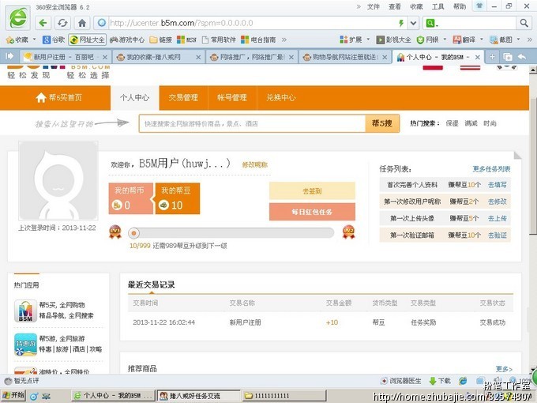
Task: Open the 电台指南 bookmark
Action: coord(258,40)
